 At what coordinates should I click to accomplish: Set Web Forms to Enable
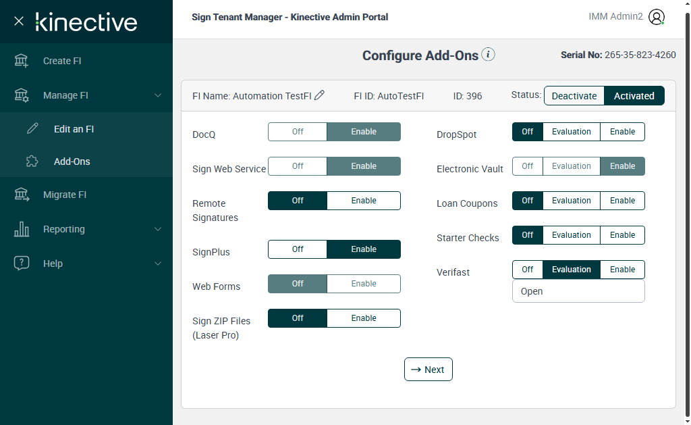click(x=364, y=283)
